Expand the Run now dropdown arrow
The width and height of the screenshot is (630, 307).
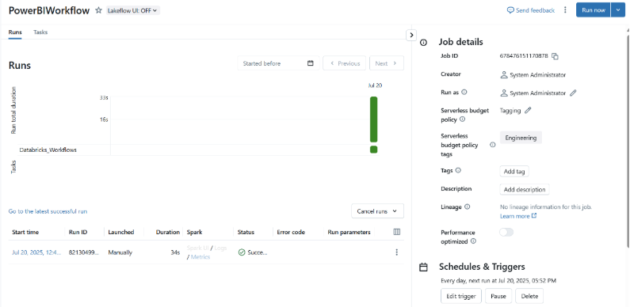[x=617, y=10]
